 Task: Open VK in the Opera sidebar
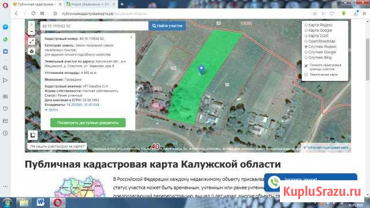click(5, 51)
